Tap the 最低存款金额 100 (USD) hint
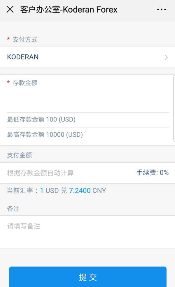Image resolution: width=175 pixels, height=287 pixels. click(x=41, y=119)
